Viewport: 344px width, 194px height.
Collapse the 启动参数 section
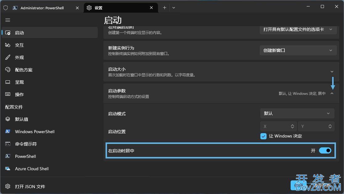pos(332,93)
